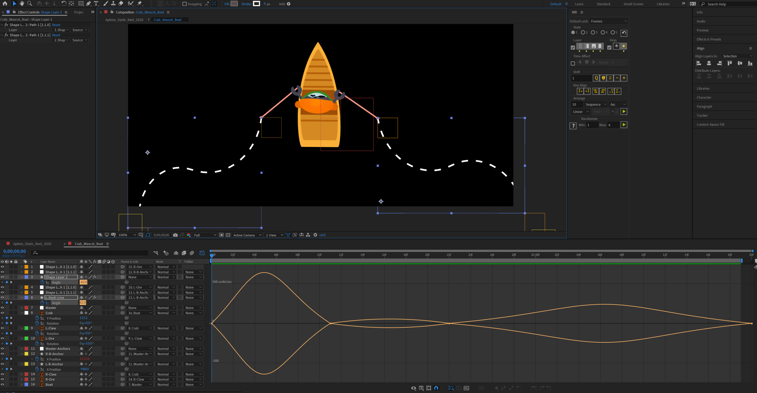Click the Content-Aware Fill panel label

[710, 124]
